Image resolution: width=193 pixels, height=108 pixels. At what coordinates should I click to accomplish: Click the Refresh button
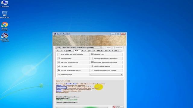point(118,48)
